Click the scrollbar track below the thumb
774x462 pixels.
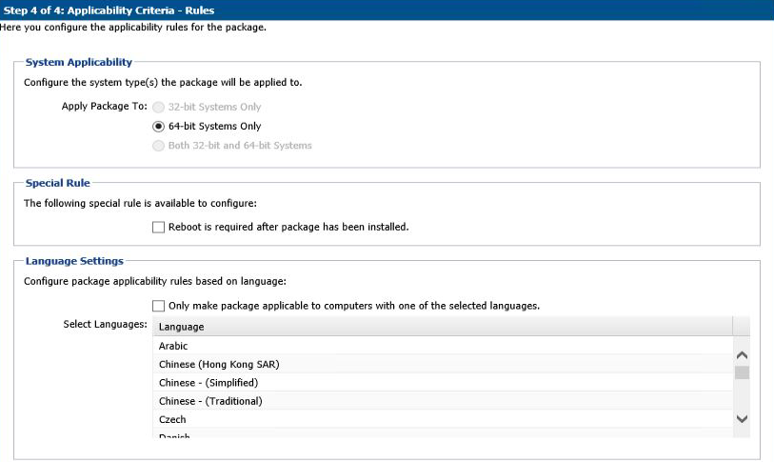tap(742, 395)
